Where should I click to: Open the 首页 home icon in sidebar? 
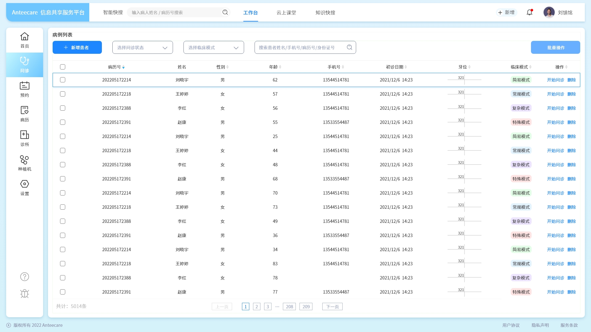pyautogui.click(x=25, y=37)
